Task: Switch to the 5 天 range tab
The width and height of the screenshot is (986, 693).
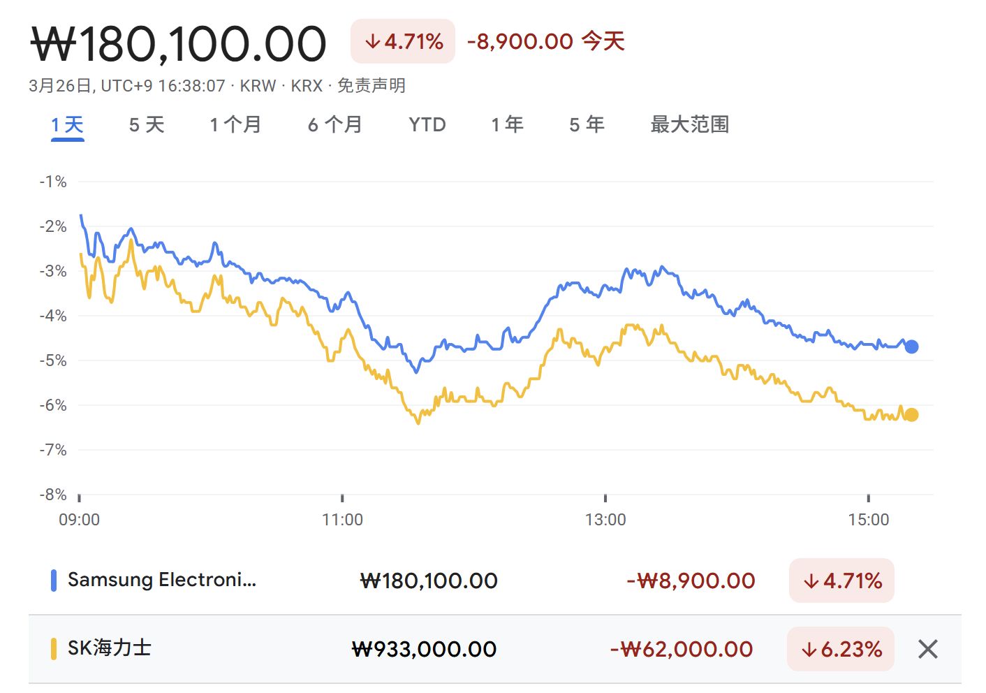Action: (x=147, y=125)
